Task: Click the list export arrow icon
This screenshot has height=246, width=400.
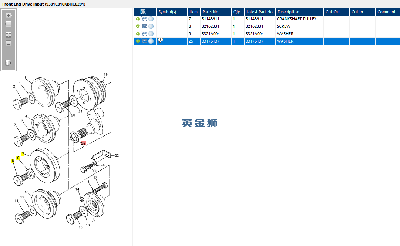Action: pyautogui.click(x=9, y=63)
